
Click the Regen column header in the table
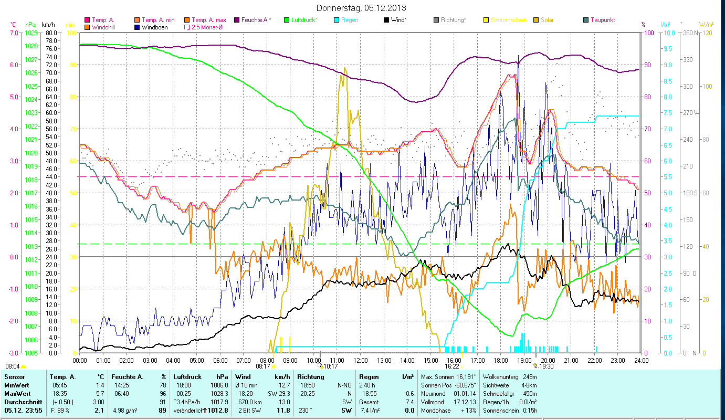pos(369,376)
